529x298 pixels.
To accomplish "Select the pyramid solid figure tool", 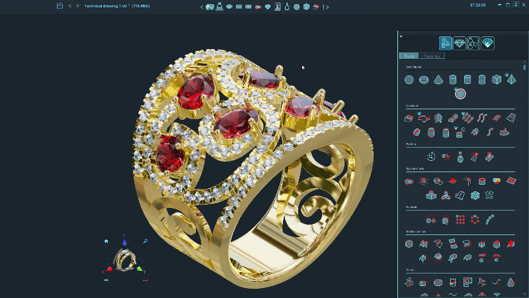I will (x=510, y=79).
